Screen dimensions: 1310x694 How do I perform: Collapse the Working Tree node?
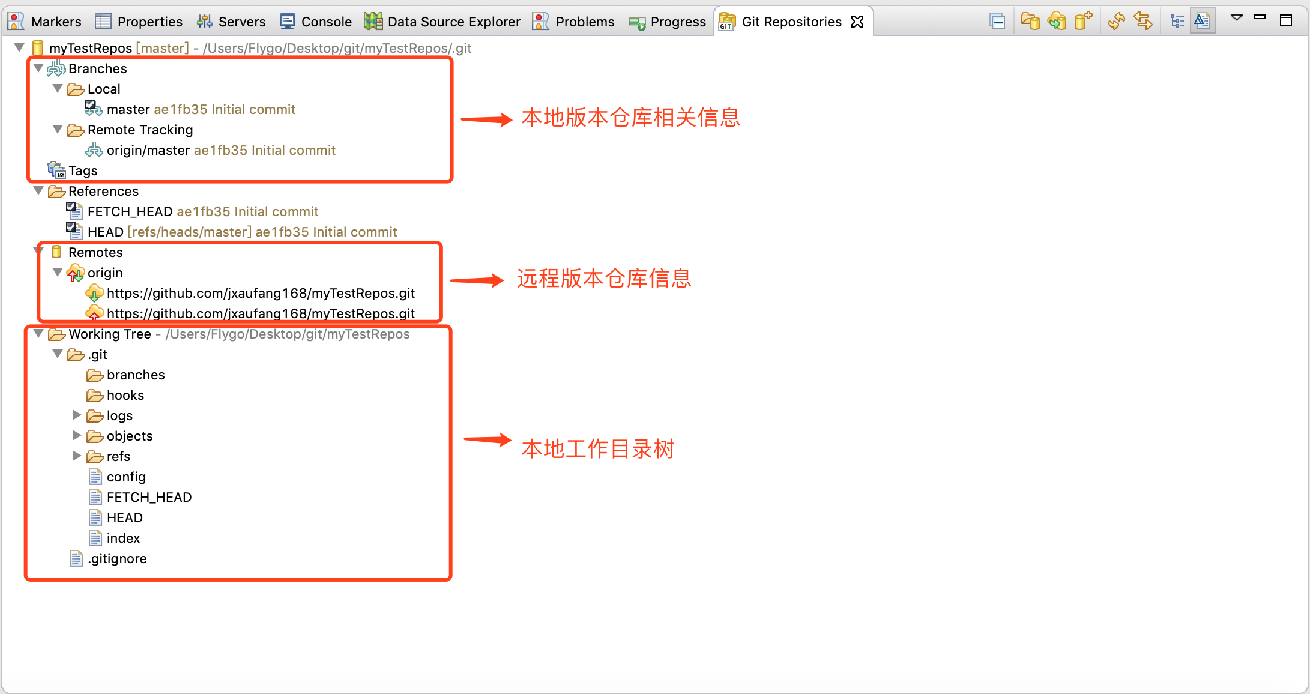[x=38, y=334]
